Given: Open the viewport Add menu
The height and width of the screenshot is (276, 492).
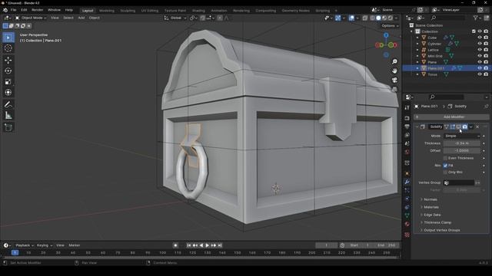Looking at the screenshot, I should tap(81, 18).
